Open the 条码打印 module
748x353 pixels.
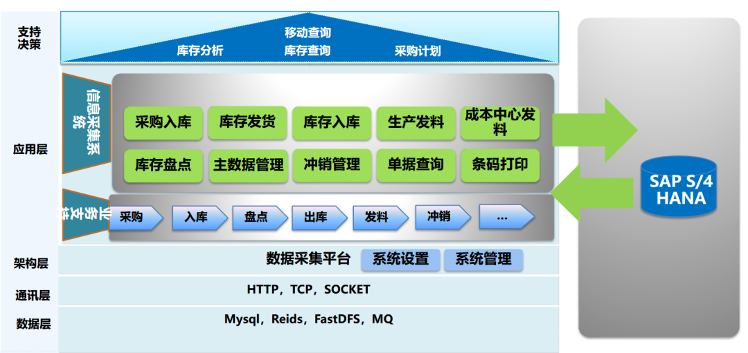tap(500, 165)
